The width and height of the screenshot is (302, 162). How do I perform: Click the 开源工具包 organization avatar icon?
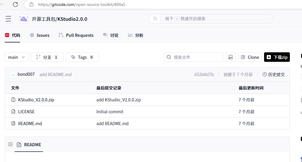click(24, 19)
